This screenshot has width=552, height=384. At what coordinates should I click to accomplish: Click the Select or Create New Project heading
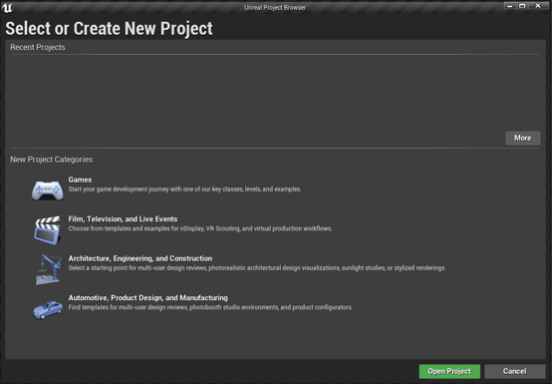point(110,29)
